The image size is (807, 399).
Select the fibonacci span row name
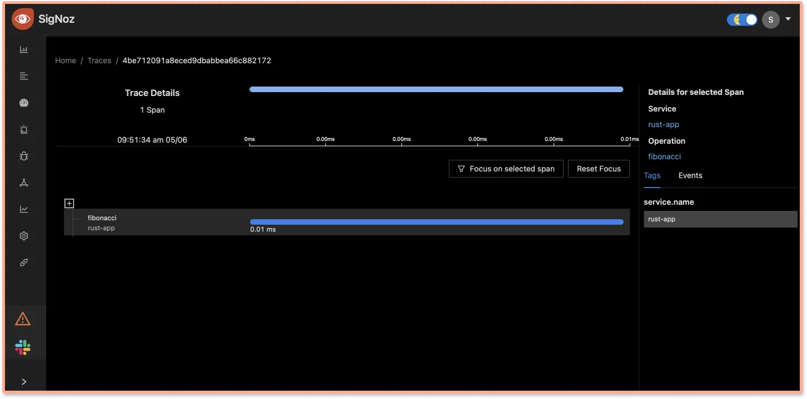click(102, 218)
